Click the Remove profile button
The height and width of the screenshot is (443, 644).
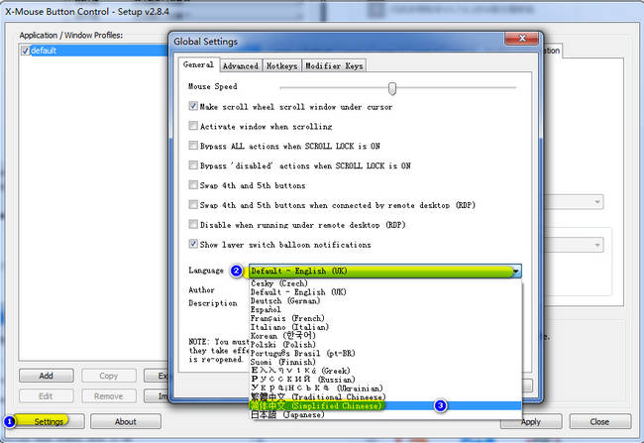pyautogui.click(x=109, y=396)
